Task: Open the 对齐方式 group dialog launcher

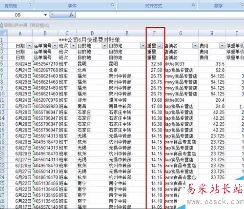Action: coord(193,5)
